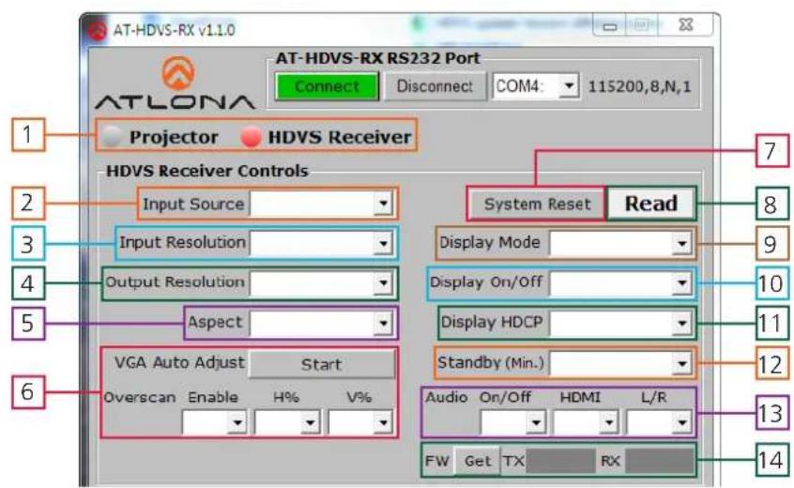Expand the Display On/Off dropdown

[620, 283]
